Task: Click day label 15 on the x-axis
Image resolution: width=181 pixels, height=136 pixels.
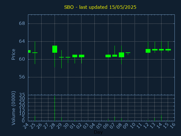Action: tap(166, 126)
